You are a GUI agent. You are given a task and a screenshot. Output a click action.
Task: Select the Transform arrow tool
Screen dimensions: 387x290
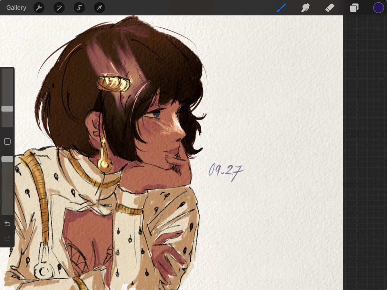pyautogui.click(x=99, y=8)
